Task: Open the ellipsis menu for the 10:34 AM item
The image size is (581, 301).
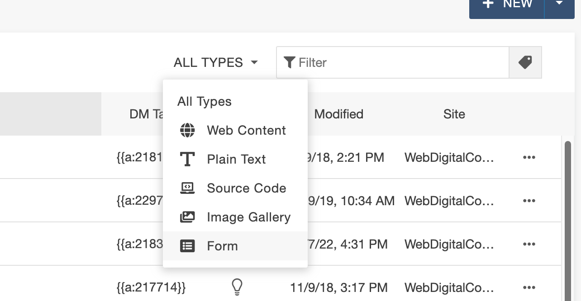Action: (x=529, y=201)
